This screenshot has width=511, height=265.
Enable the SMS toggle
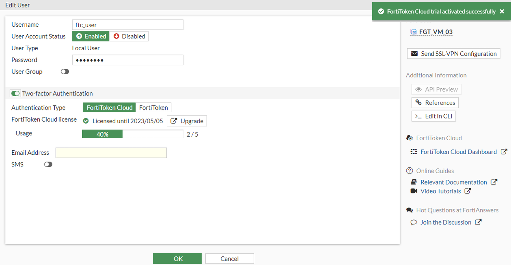pyautogui.click(x=48, y=164)
